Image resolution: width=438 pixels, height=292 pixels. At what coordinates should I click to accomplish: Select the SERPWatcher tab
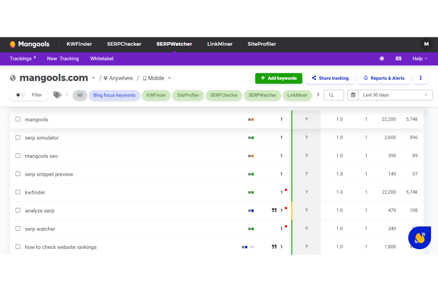tap(174, 44)
